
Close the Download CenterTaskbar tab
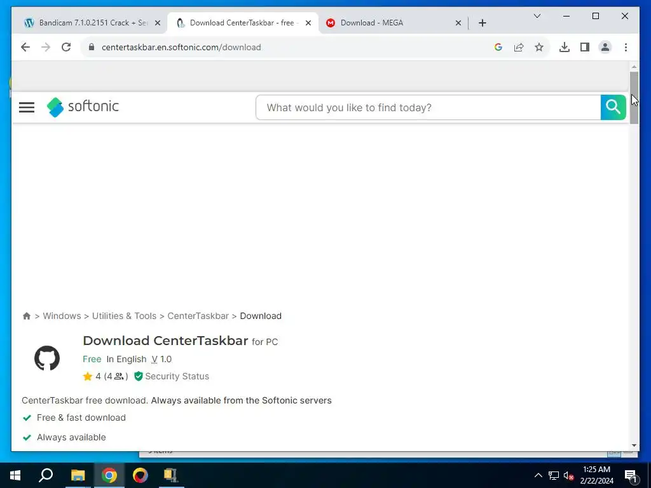click(308, 24)
